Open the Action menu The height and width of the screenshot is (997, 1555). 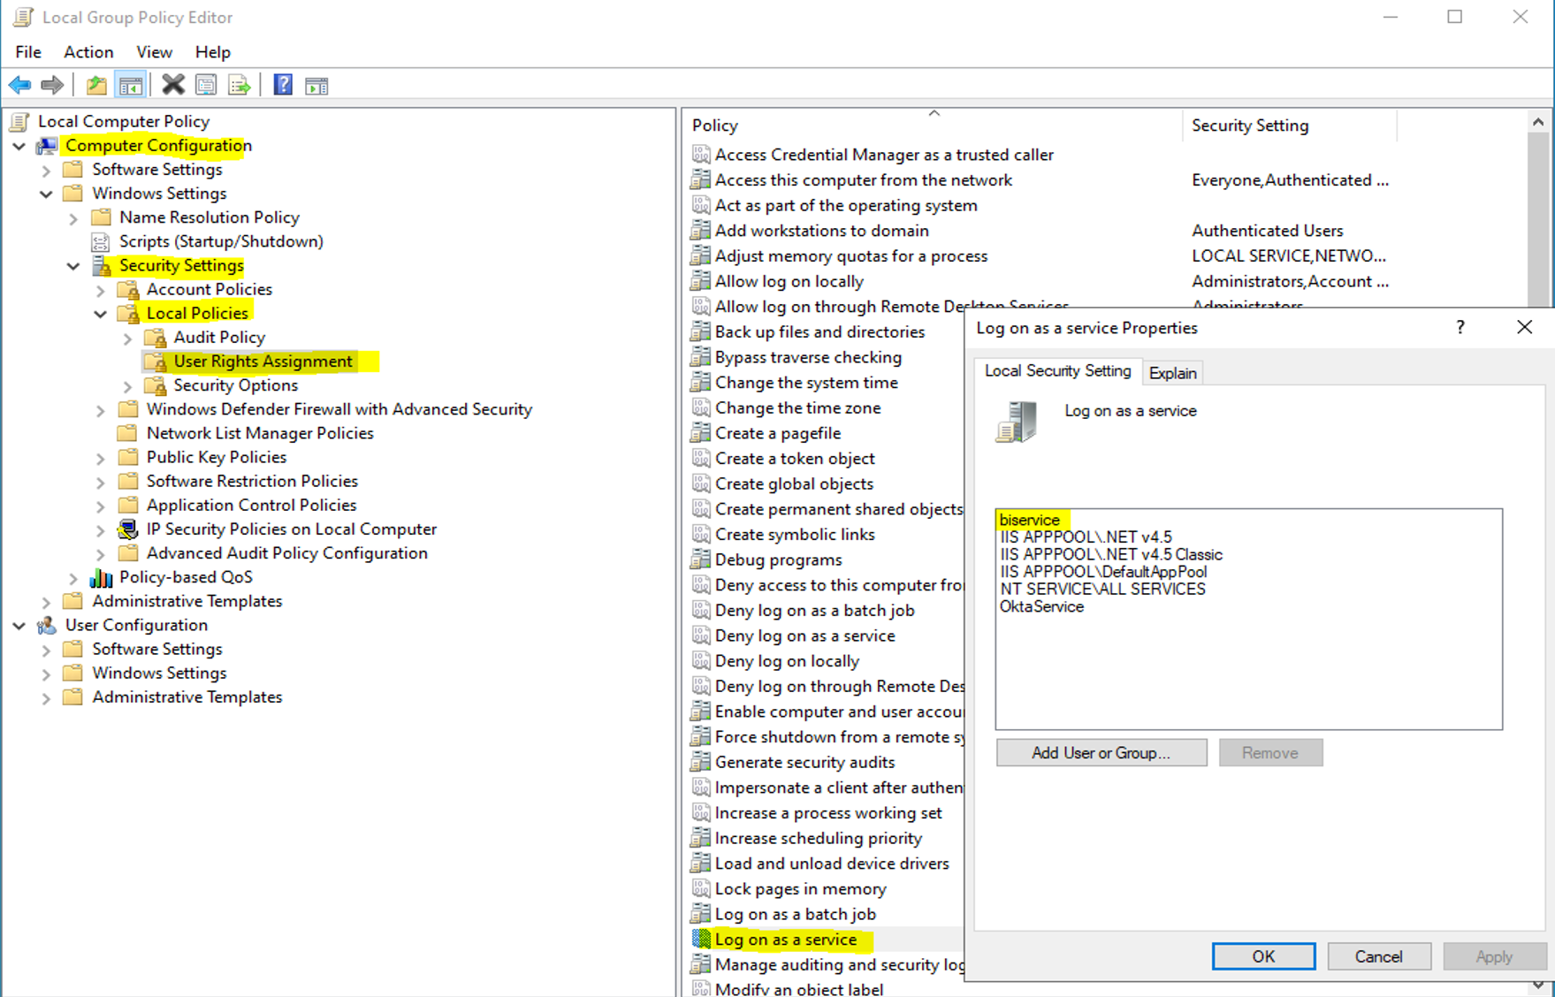88,52
